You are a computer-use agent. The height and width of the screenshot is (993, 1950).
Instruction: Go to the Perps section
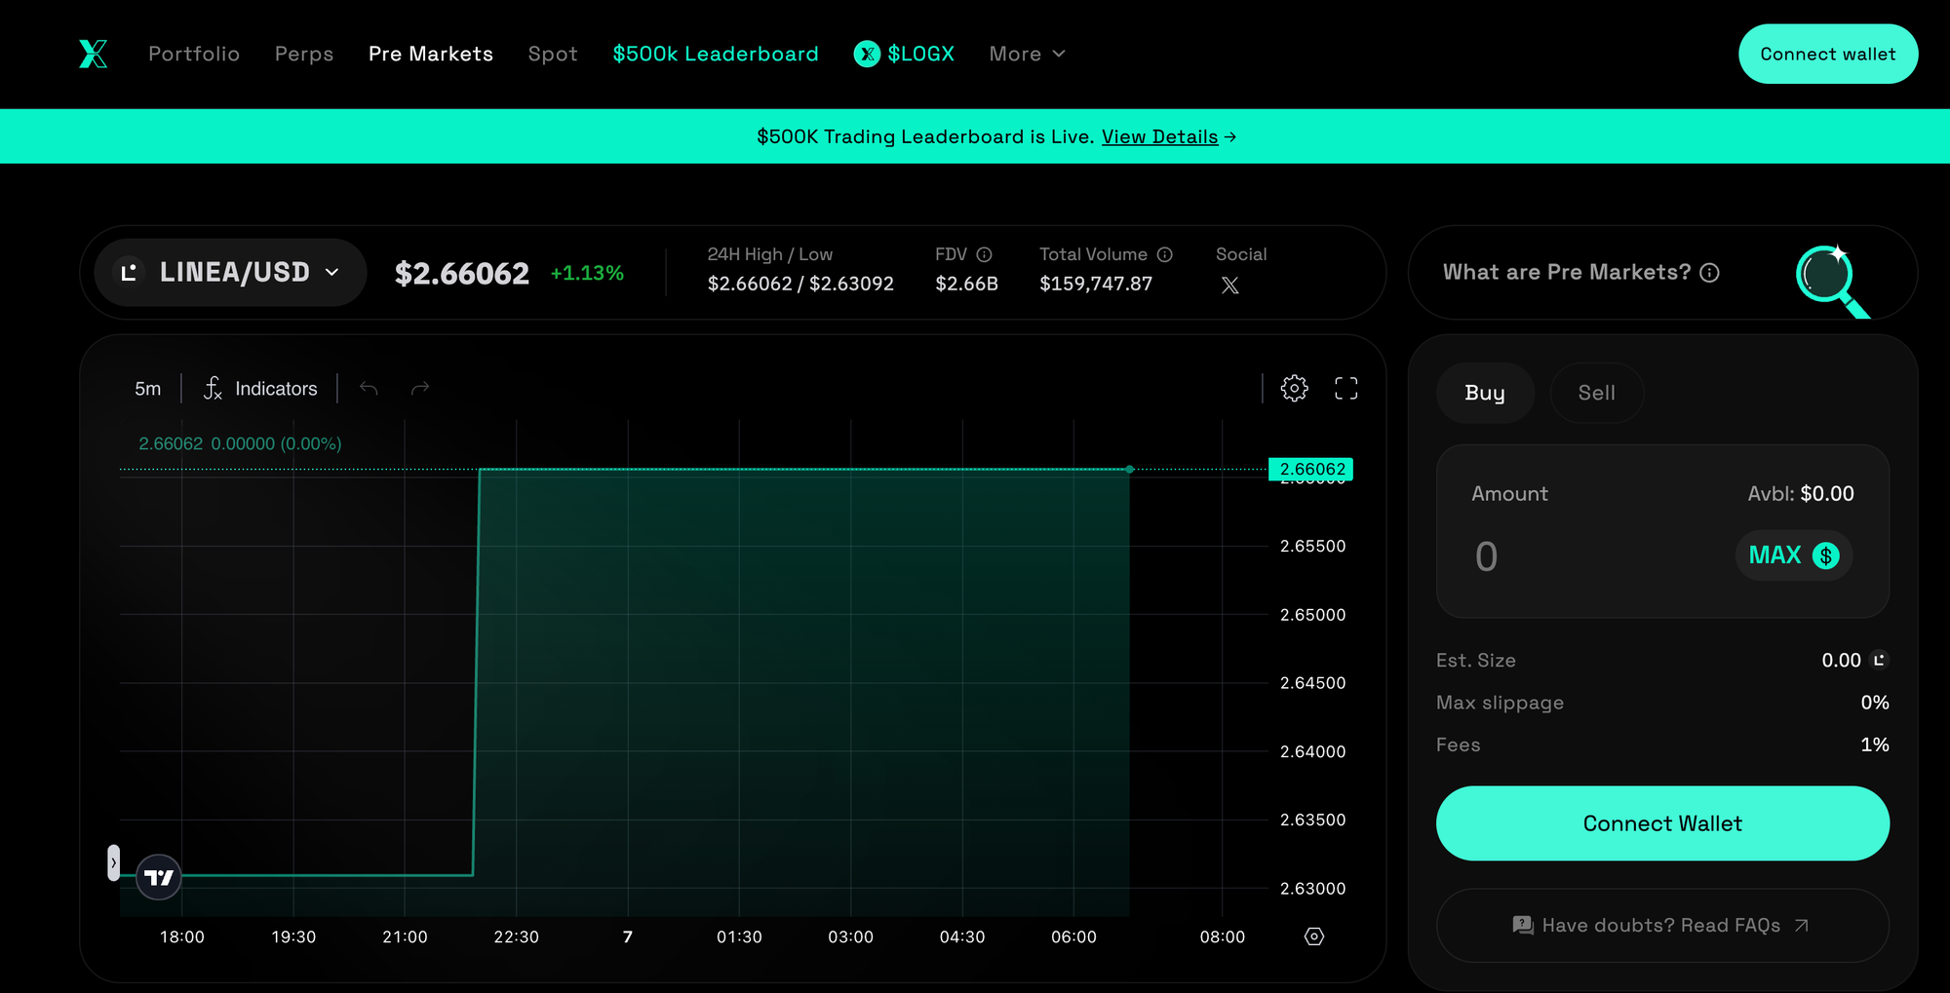tap(304, 54)
